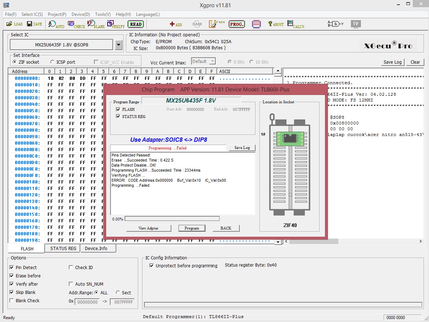The width and height of the screenshot is (429, 322).
Task: Click hex view scroll down arrow
Action: (x=278, y=242)
